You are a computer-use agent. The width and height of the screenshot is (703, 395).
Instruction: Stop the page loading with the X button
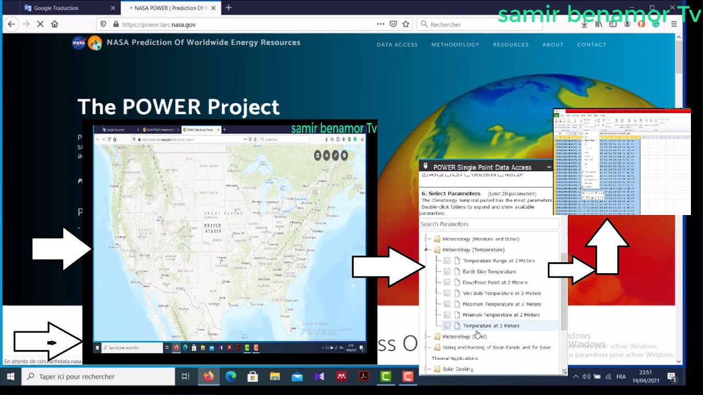tap(40, 24)
